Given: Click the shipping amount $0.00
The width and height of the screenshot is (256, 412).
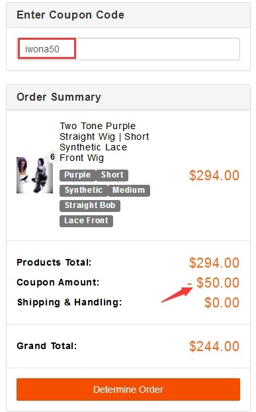Looking at the screenshot, I should [x=222, y=303].
